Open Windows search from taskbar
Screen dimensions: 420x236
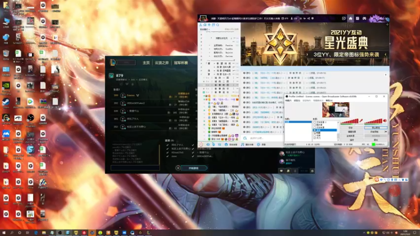click(12, 233)
